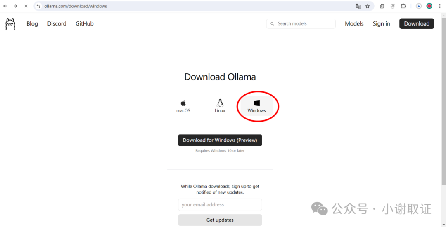The image size is (446, 227).
Task: Open the downloads arrow icon in toolbar
Action: (419, 6)
